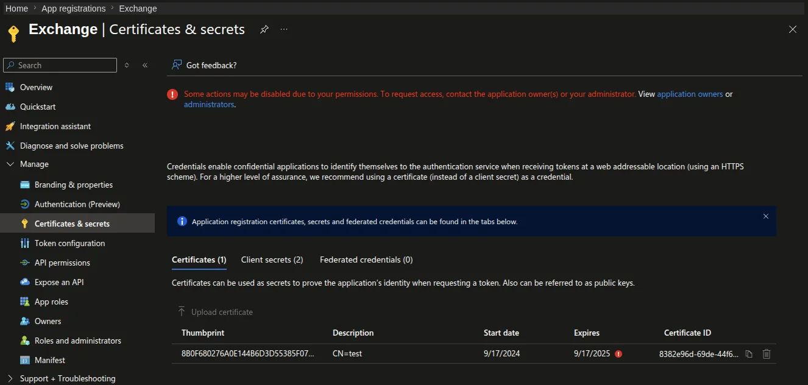
Task: Click the 9/17/2025 expiry date
Action: [592, 354]
